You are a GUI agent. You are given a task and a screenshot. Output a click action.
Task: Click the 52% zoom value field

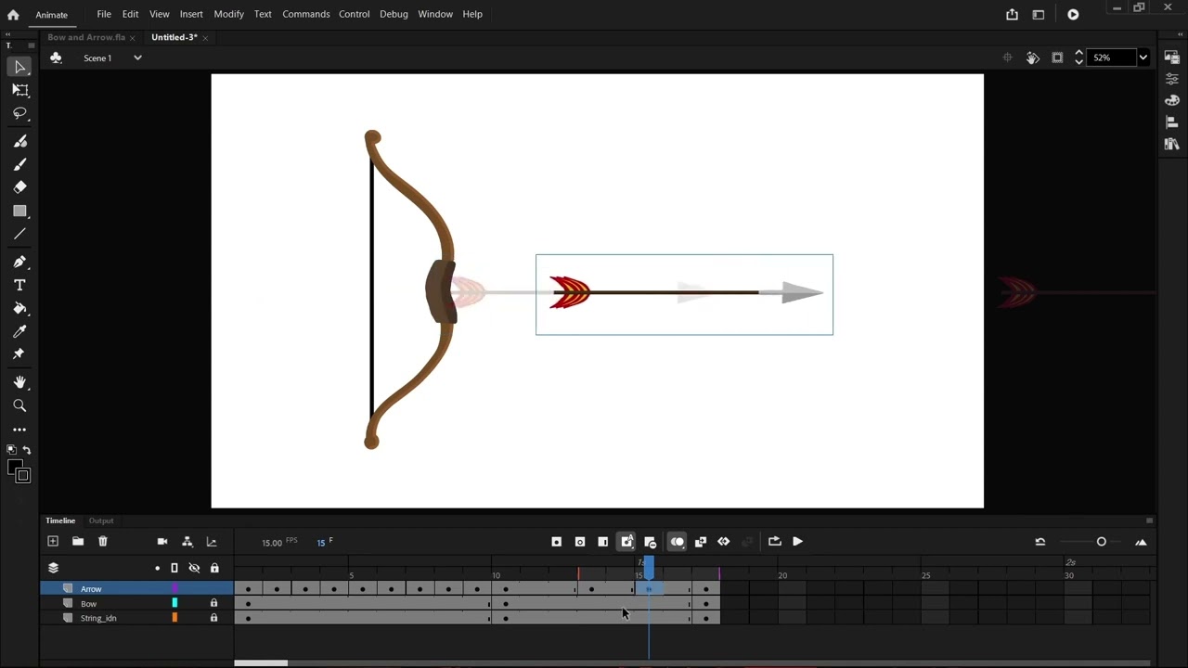coord(1112,58)
